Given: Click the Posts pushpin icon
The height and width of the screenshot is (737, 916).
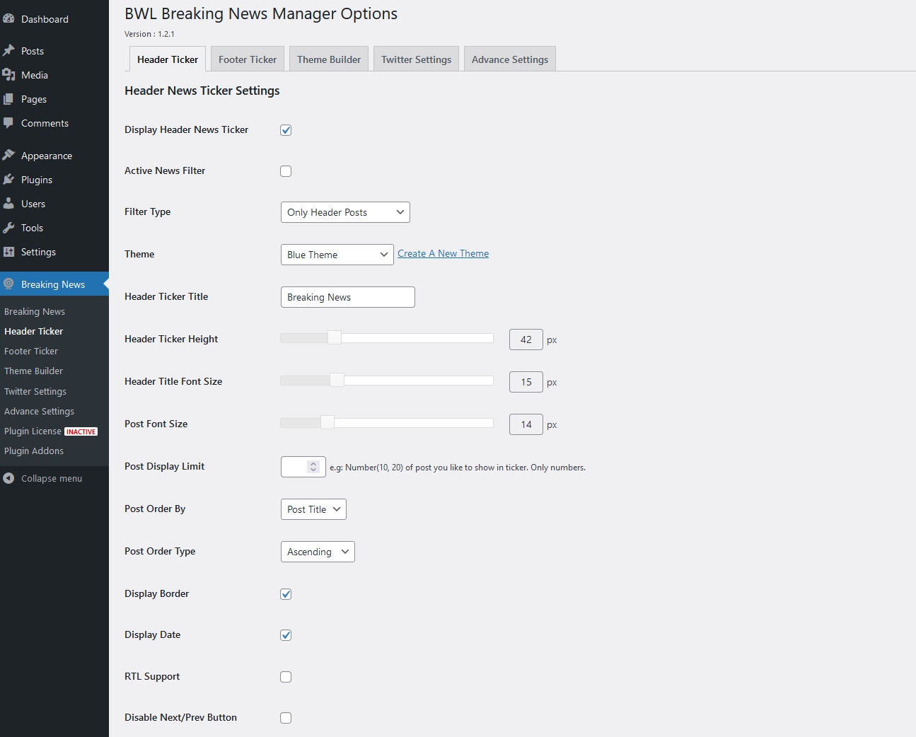Looking at the screenshot, I should (8, 51).
